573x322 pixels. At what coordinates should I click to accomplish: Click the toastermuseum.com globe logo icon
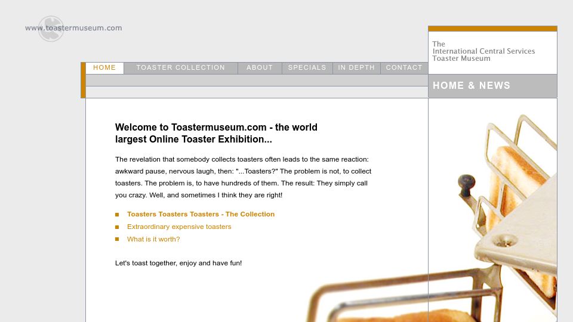tap(51, 29)
